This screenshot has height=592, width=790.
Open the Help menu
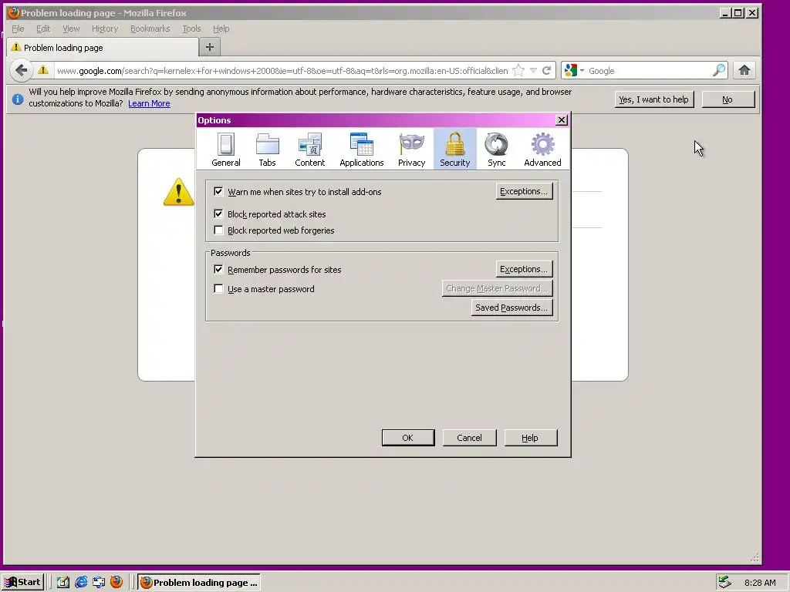click(221, 29)
